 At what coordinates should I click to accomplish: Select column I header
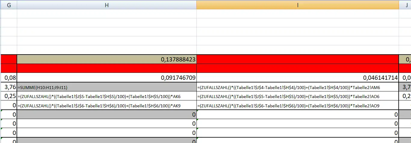(x=298, y=4)
